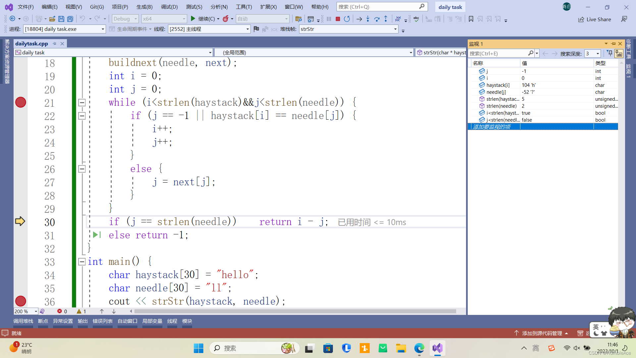Click the Watch window search field
The height and width of the screenshot is (358, 636).
[x=497, y=53]
